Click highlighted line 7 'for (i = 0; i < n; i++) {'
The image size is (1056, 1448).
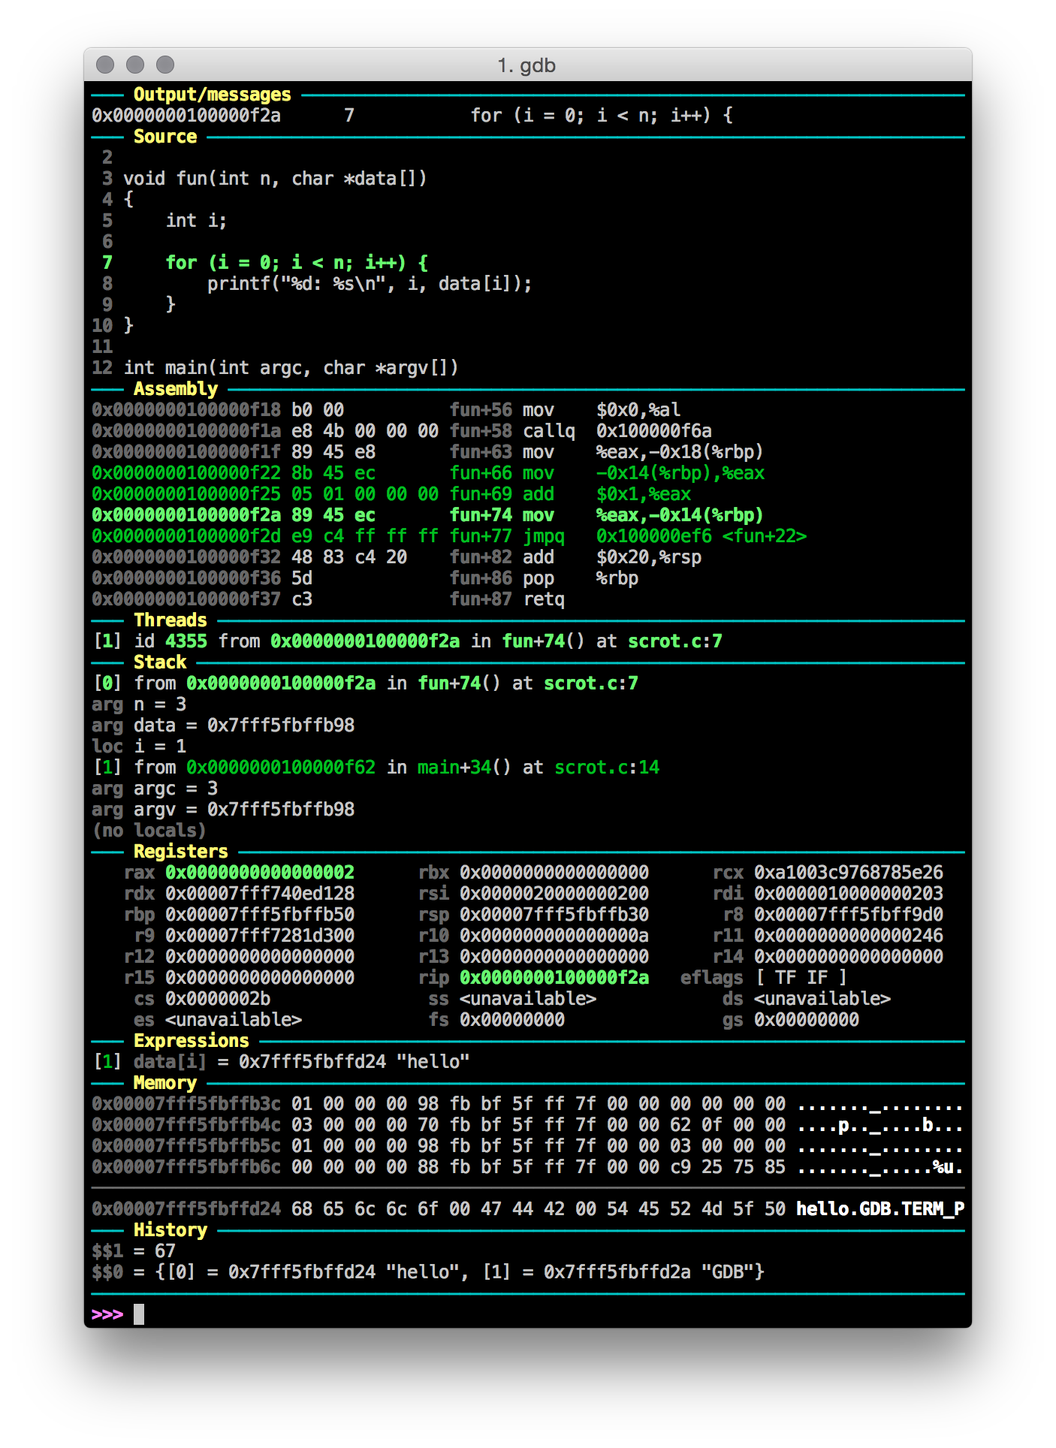[297, 263]
